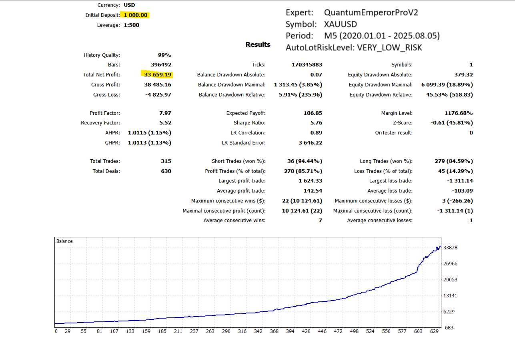Click the Total Trades value 315

click(166, 161)
